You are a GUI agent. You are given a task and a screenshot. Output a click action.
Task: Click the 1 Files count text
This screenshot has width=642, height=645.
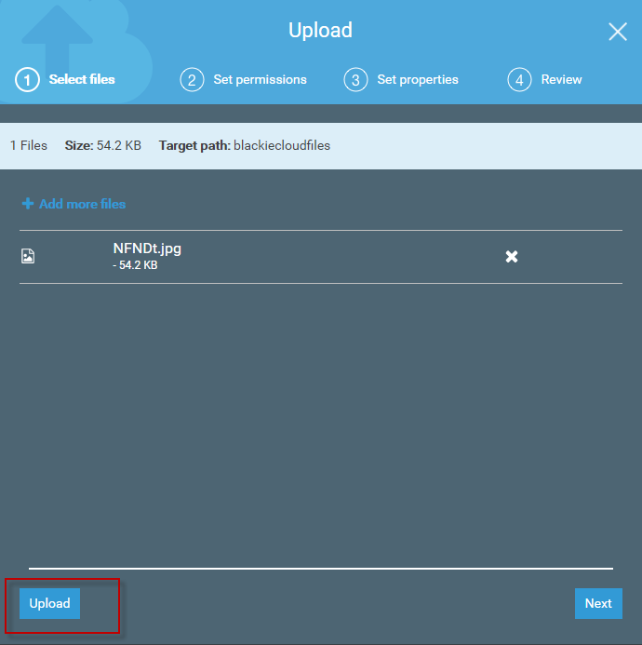pos(29,145)
